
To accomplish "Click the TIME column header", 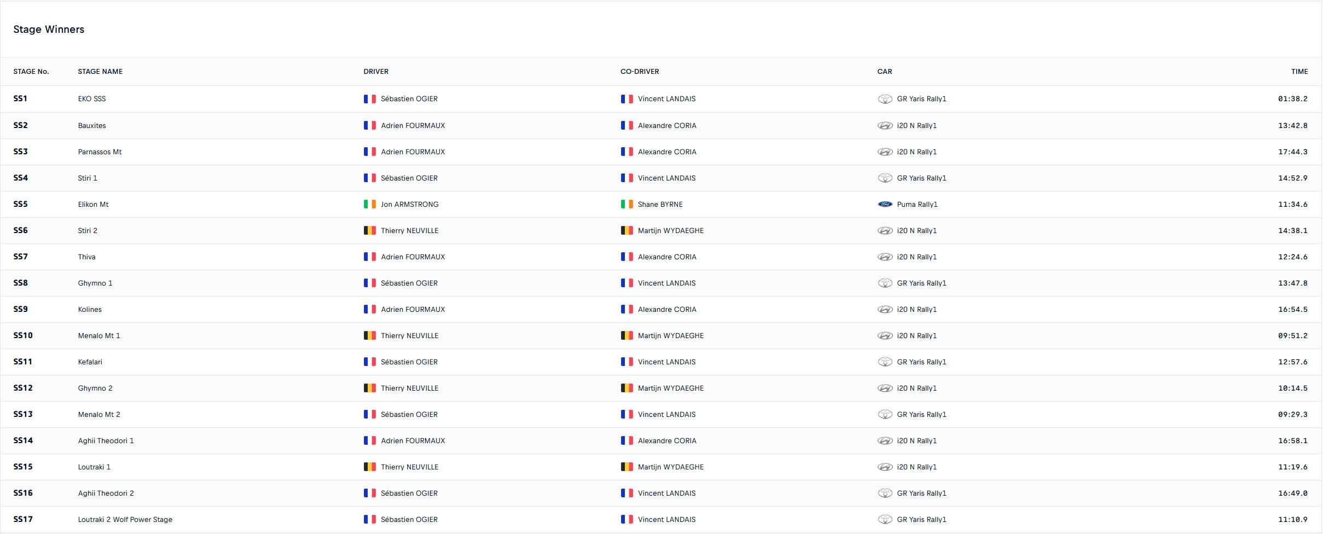I will (1299, 72).
